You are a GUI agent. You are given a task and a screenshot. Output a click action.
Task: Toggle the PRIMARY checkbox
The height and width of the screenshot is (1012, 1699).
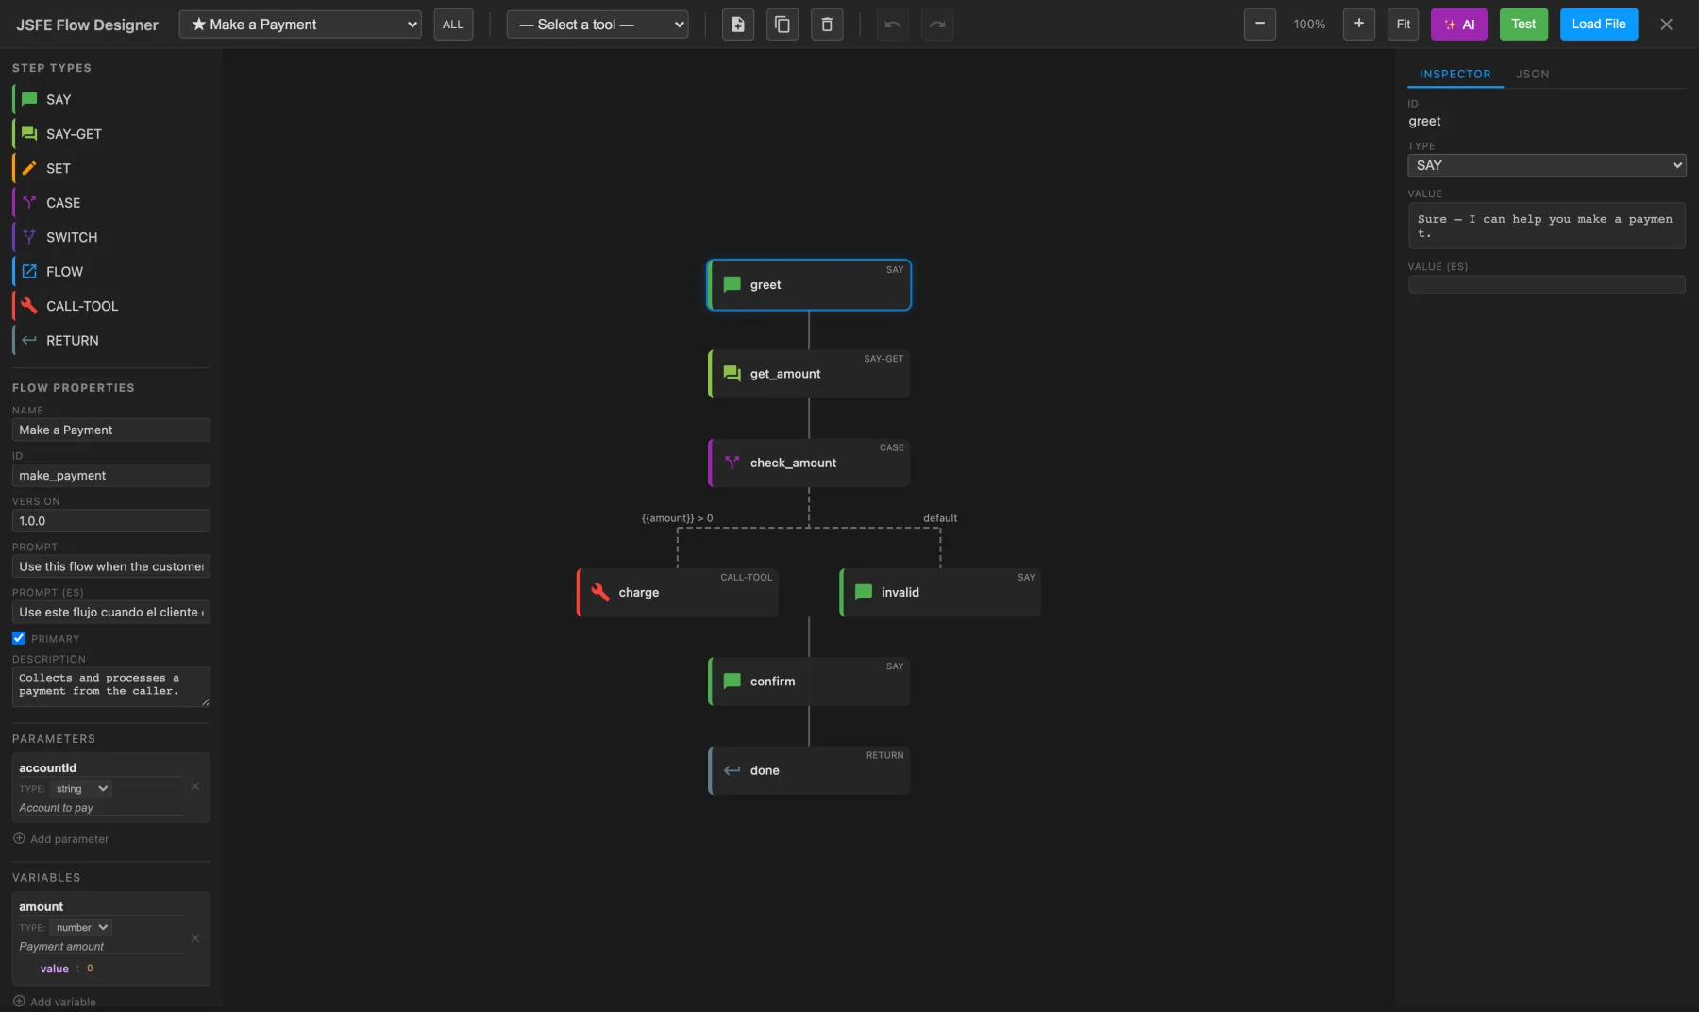click(x=19, y=638)
